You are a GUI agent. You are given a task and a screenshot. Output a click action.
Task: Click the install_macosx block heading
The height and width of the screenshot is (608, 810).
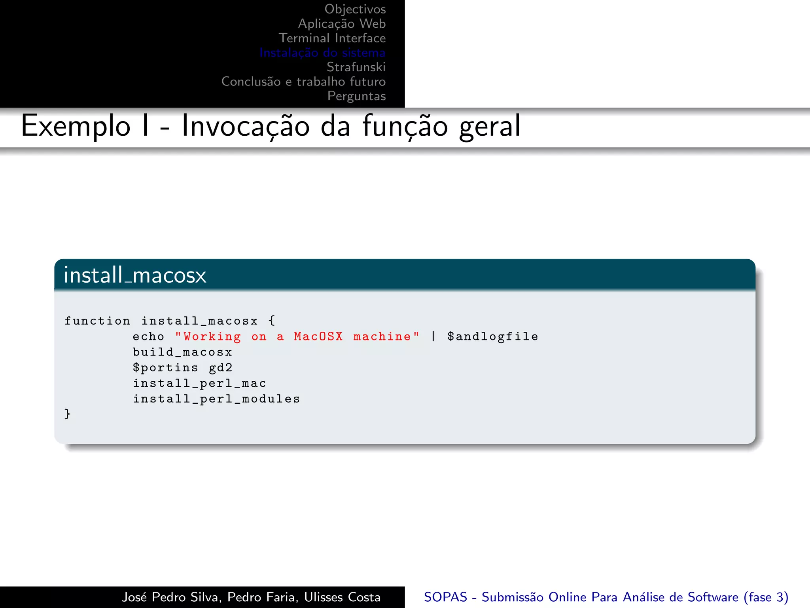click(x=135, y=275)
